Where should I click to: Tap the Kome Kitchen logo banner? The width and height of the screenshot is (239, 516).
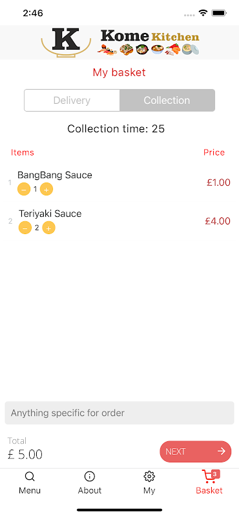coord(119,43)
